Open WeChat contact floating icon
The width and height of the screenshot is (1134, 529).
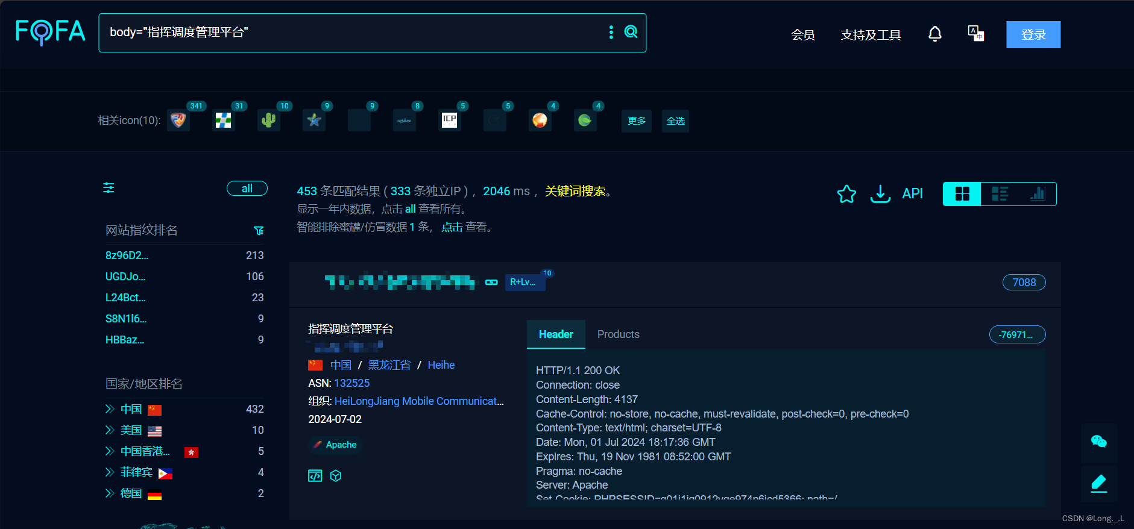(1099, 442)
